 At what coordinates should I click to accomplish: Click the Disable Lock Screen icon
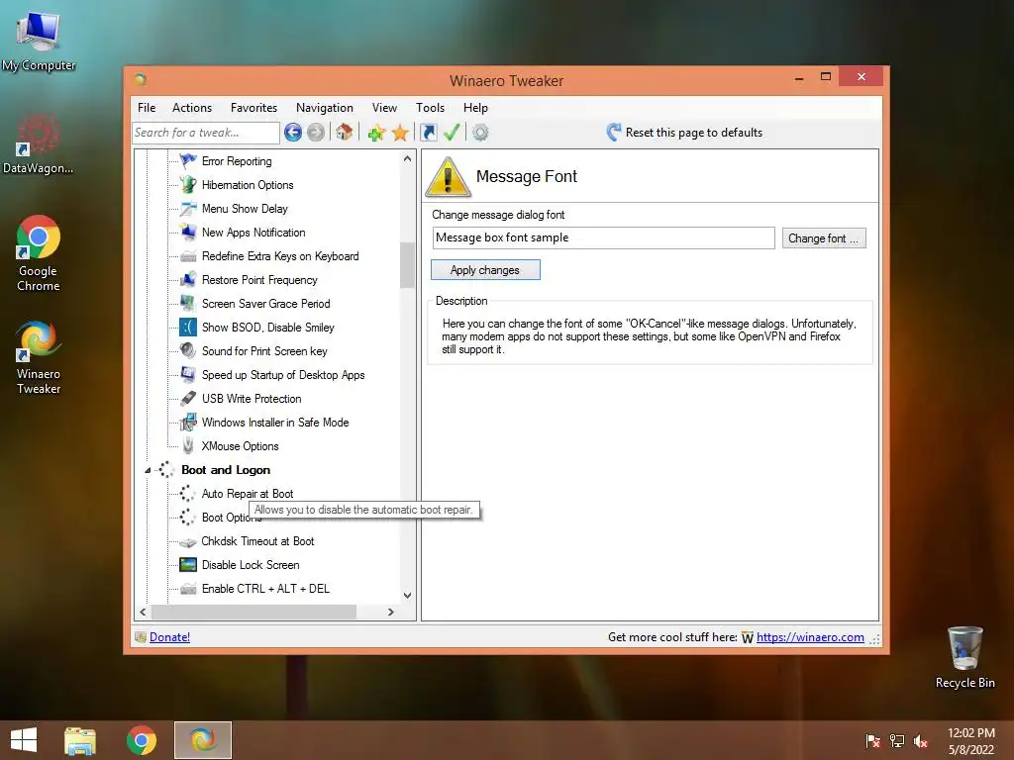coord(188,565)
